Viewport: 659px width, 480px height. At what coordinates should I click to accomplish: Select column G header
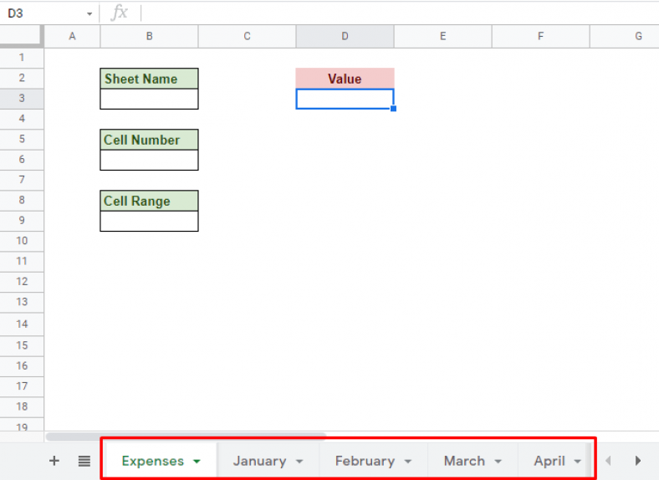tap(625, 36)
